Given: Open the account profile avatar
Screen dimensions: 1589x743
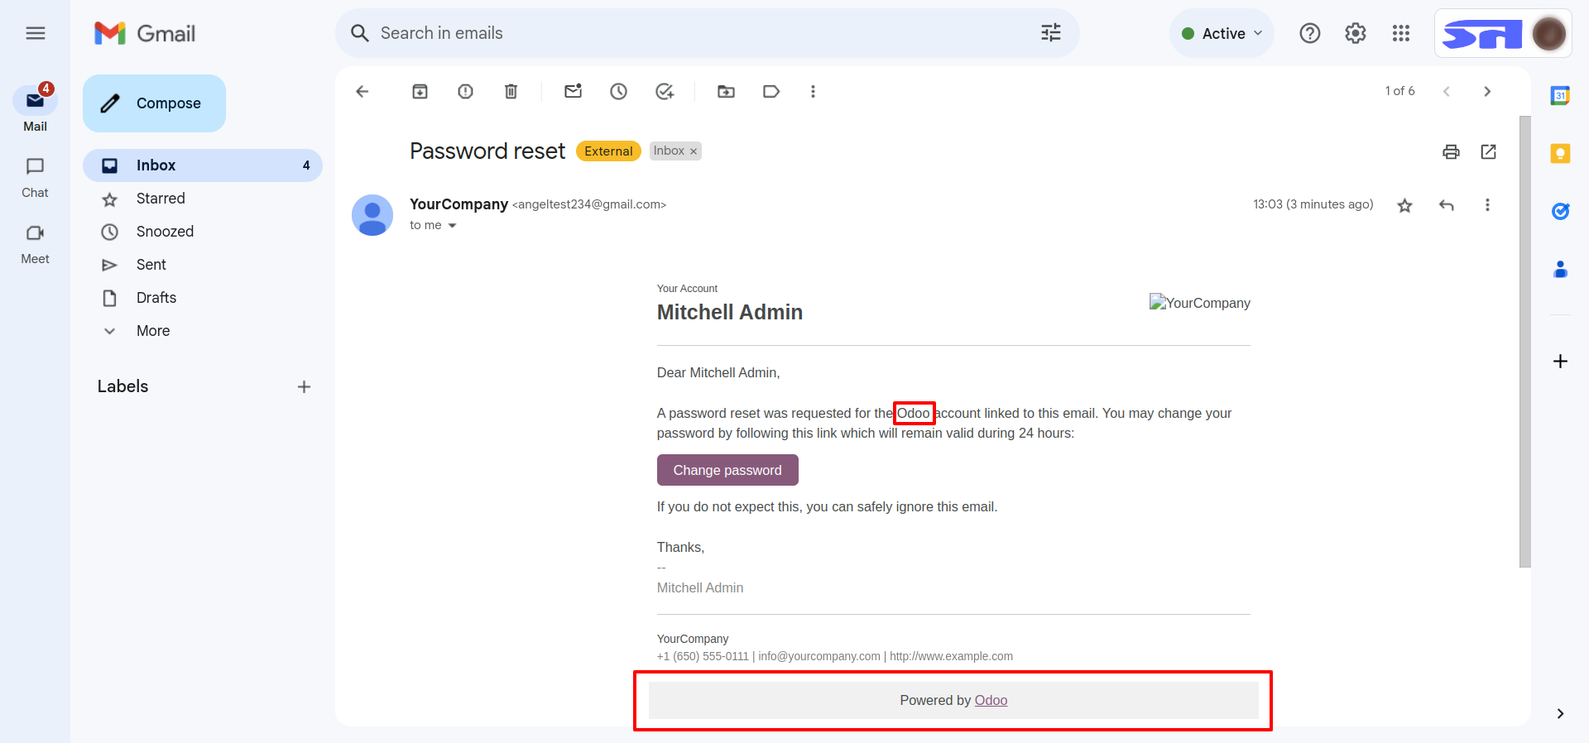Looking at the screenshot, I should (1548, 34).
